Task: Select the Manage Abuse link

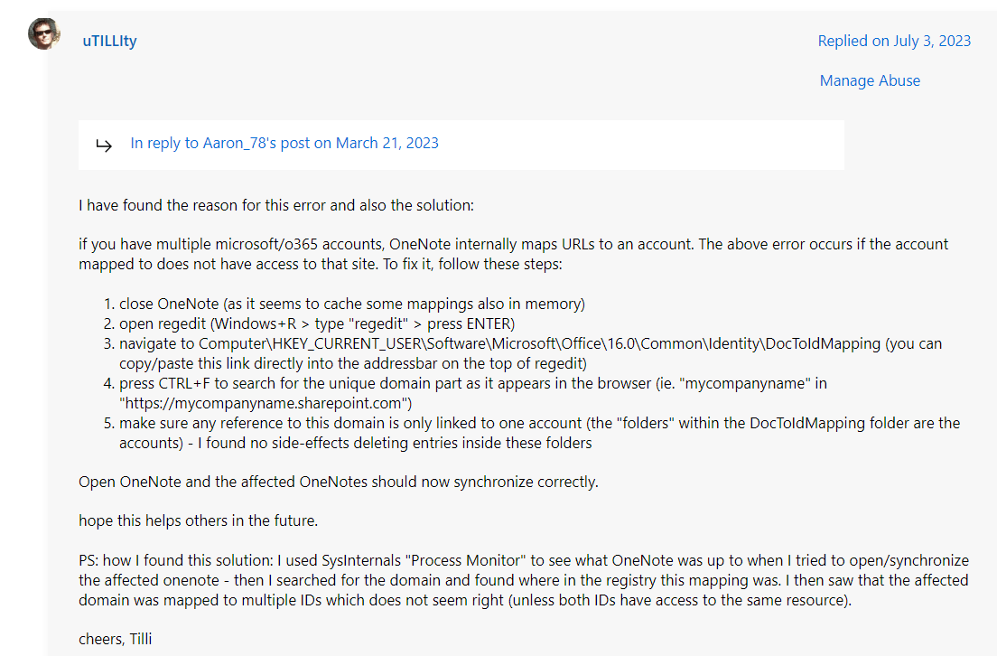Action: tap(869, 80)
